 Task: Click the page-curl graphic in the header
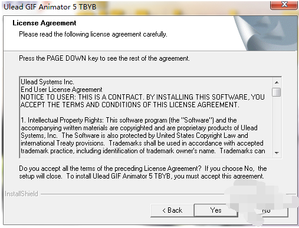[x=265, y=34]
